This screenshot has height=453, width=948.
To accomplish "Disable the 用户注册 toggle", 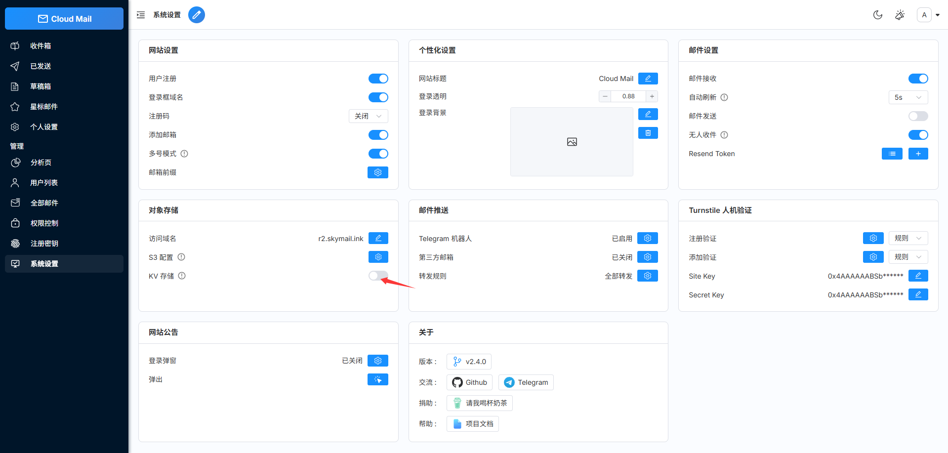I will (x=378, y=79).
